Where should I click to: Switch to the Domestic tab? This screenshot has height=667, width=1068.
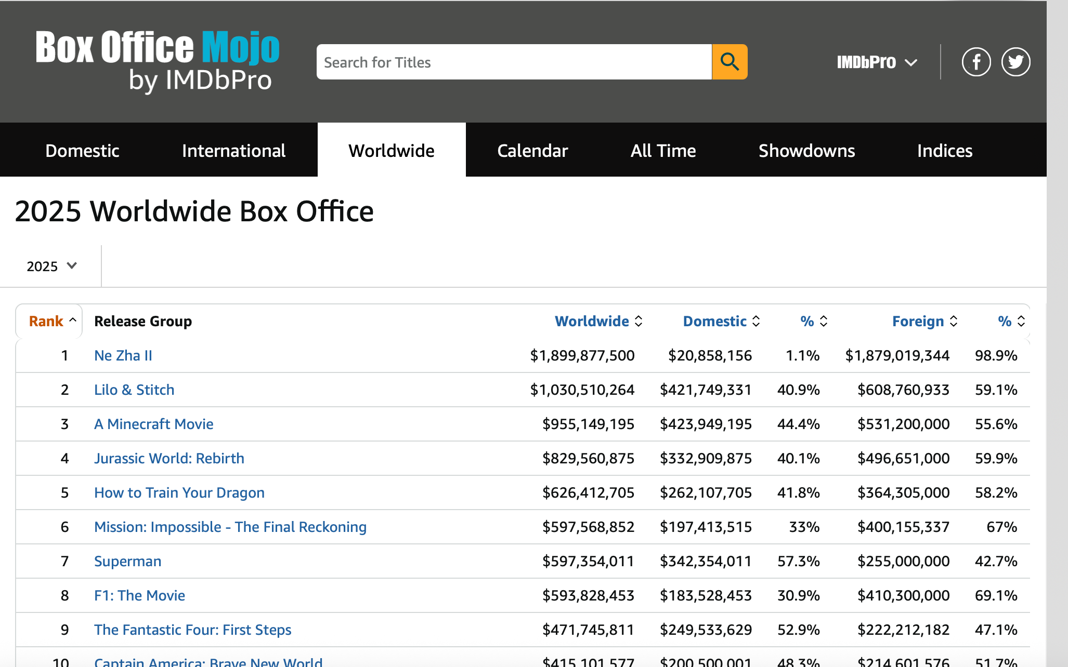(82, 151)
